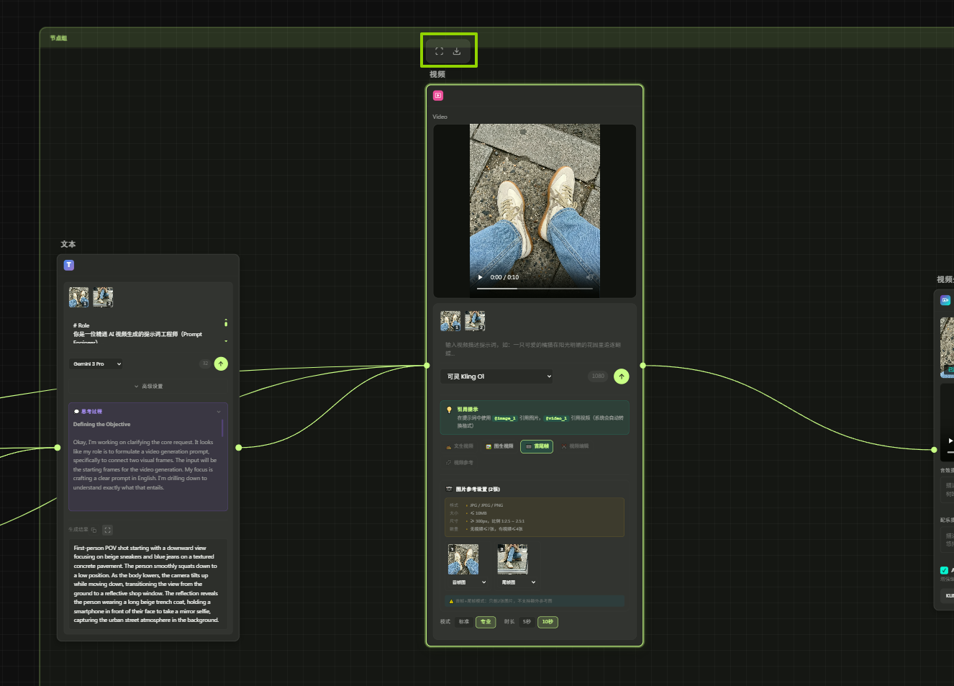Open the Gemini 3 Pro model dropdown

[97, 364]
